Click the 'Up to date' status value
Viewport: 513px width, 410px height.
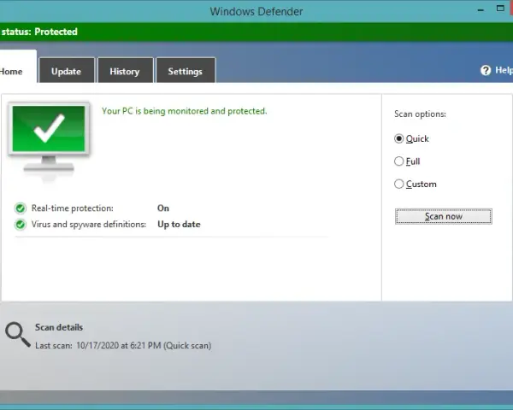179,225
